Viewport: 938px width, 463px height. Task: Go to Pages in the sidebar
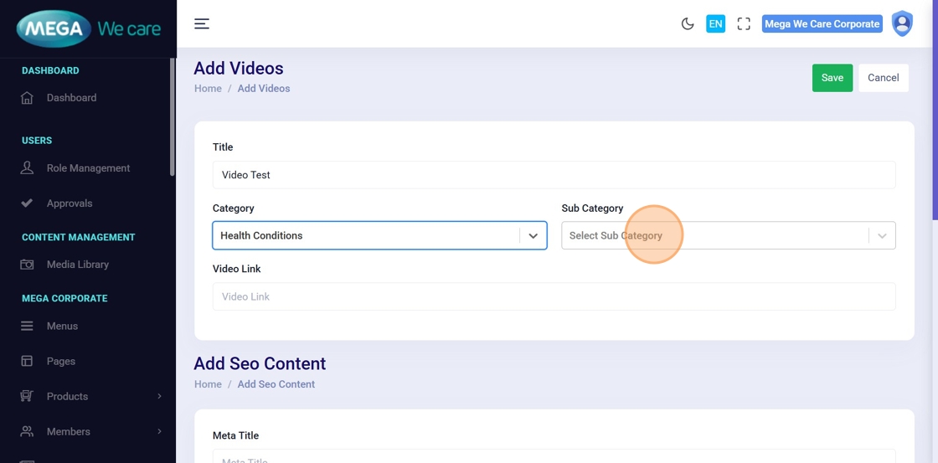coord(61,361)
